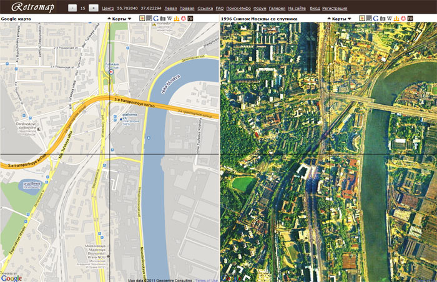Open the right pane Карты dropdown arrow
The width and height of the screenshot is (437, 282).
click(x=349, y=19)
